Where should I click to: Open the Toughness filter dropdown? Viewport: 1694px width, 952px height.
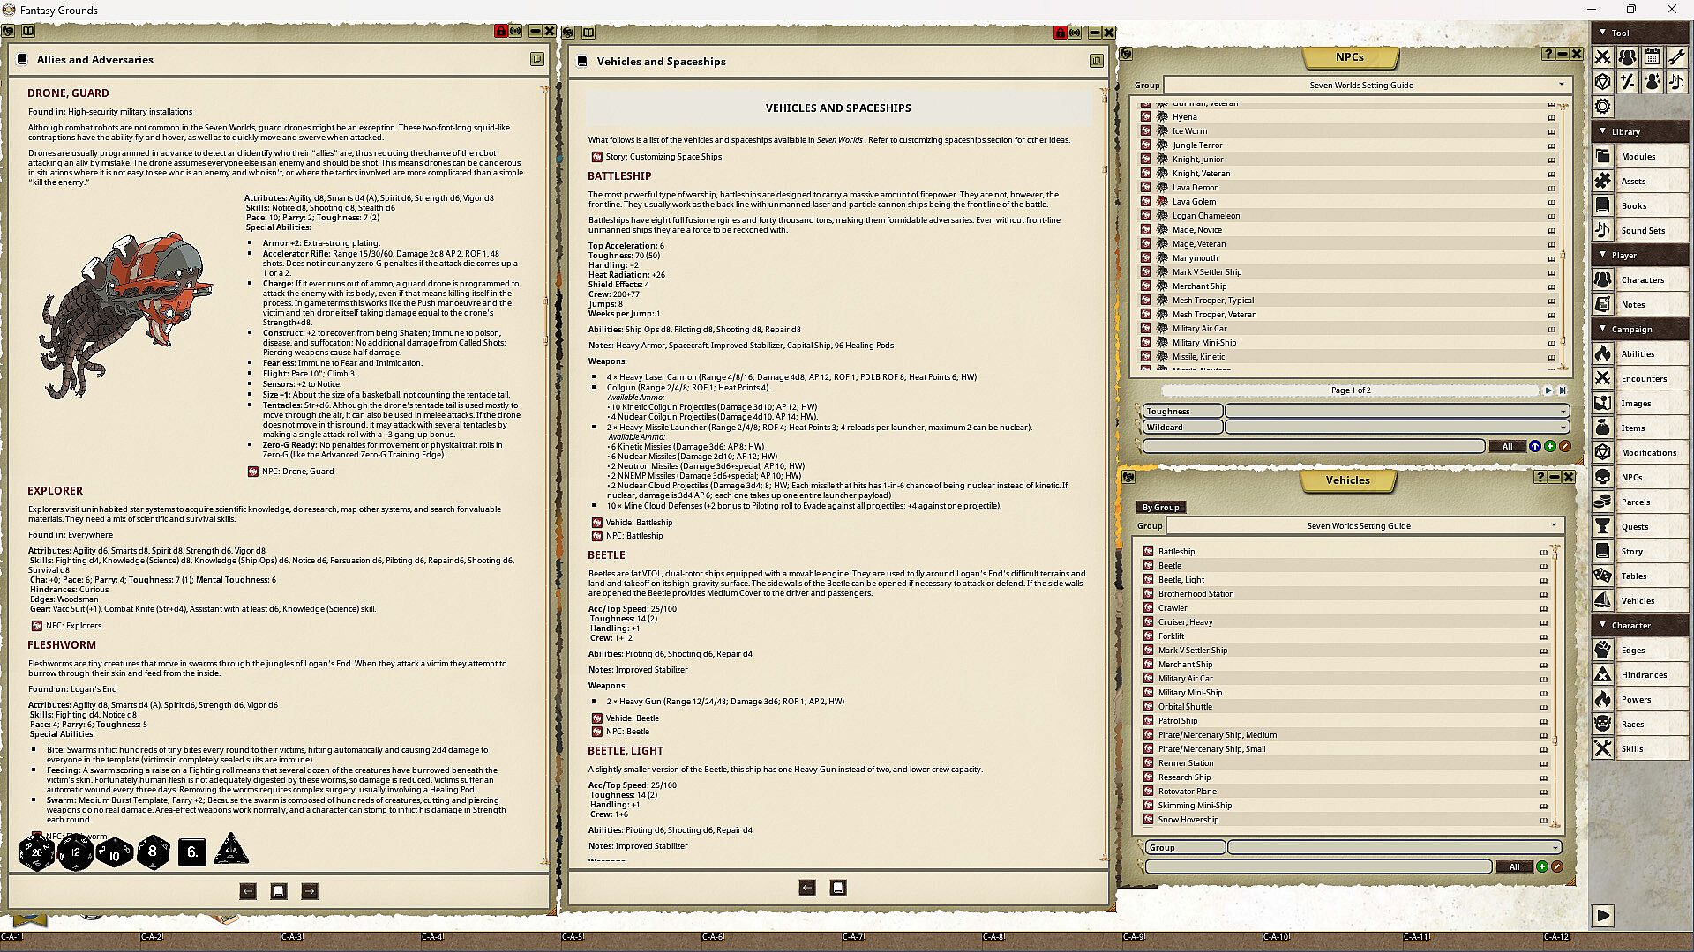click(1563, 412)
